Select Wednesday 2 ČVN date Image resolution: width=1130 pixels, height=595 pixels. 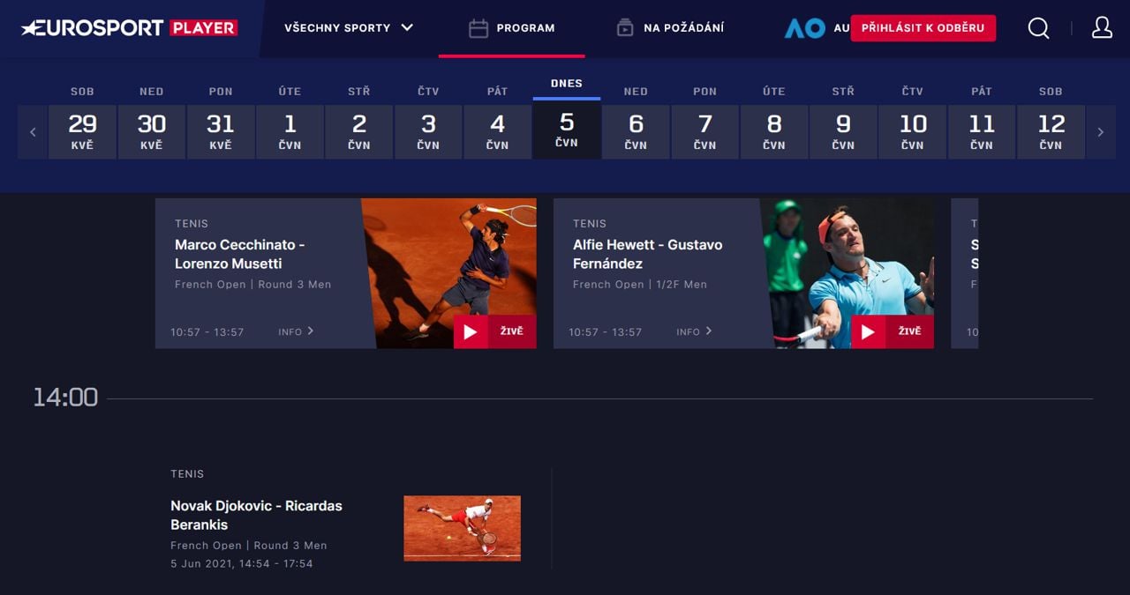point(358,131)
